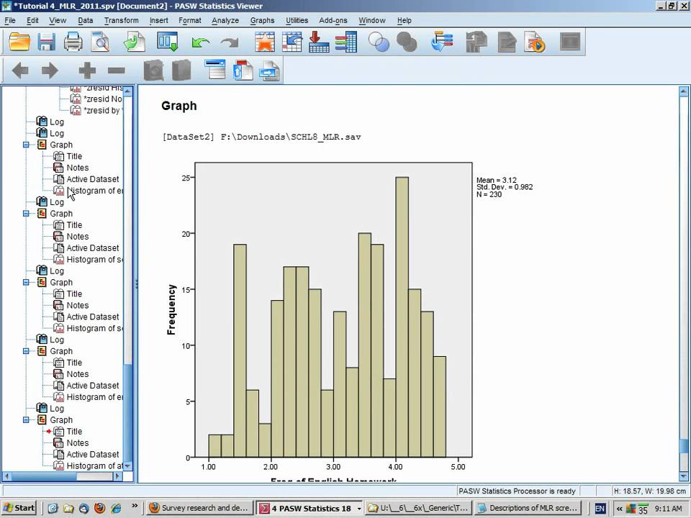Screen dimensions: 691x518
Task: Open the File menu
Action: point(9,20)
